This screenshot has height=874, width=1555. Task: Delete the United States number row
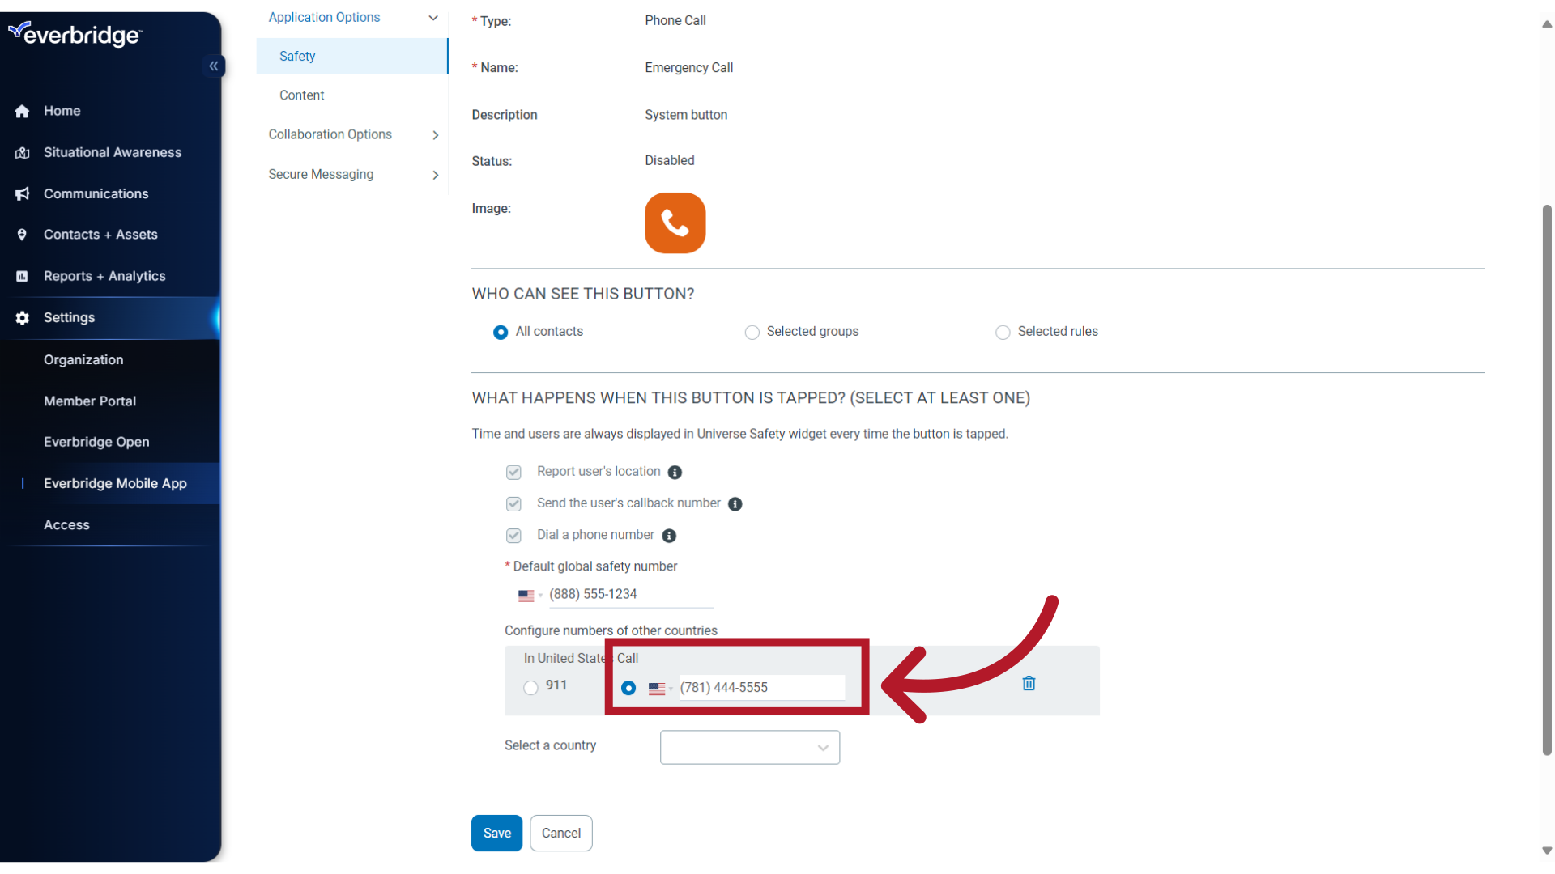pos(1028,683)
